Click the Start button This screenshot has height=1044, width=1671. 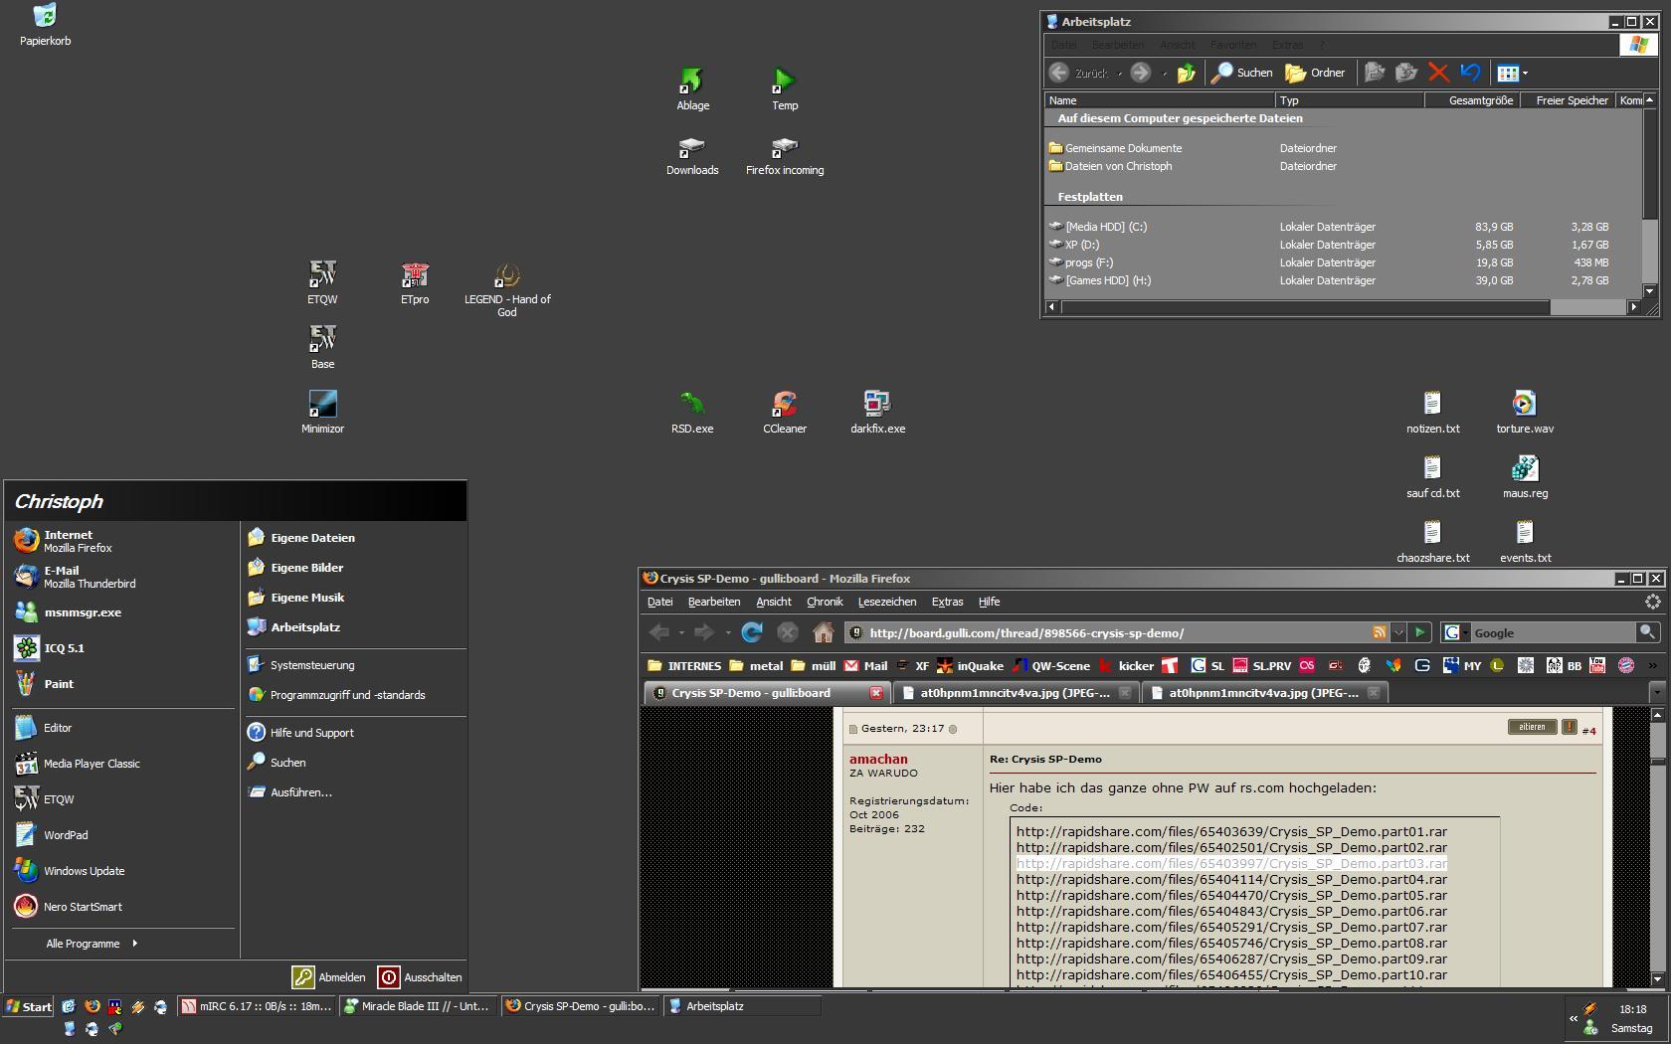[x=28, y=1006]
